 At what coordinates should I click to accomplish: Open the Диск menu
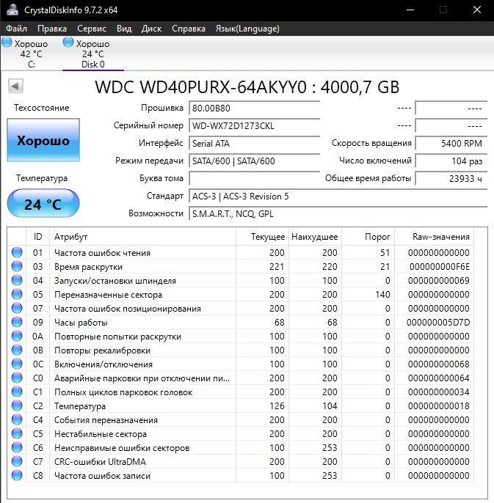[151, 29]
